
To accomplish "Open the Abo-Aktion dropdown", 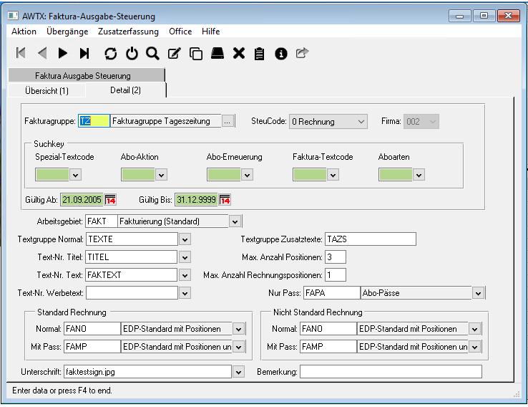I will pos(161,174).
